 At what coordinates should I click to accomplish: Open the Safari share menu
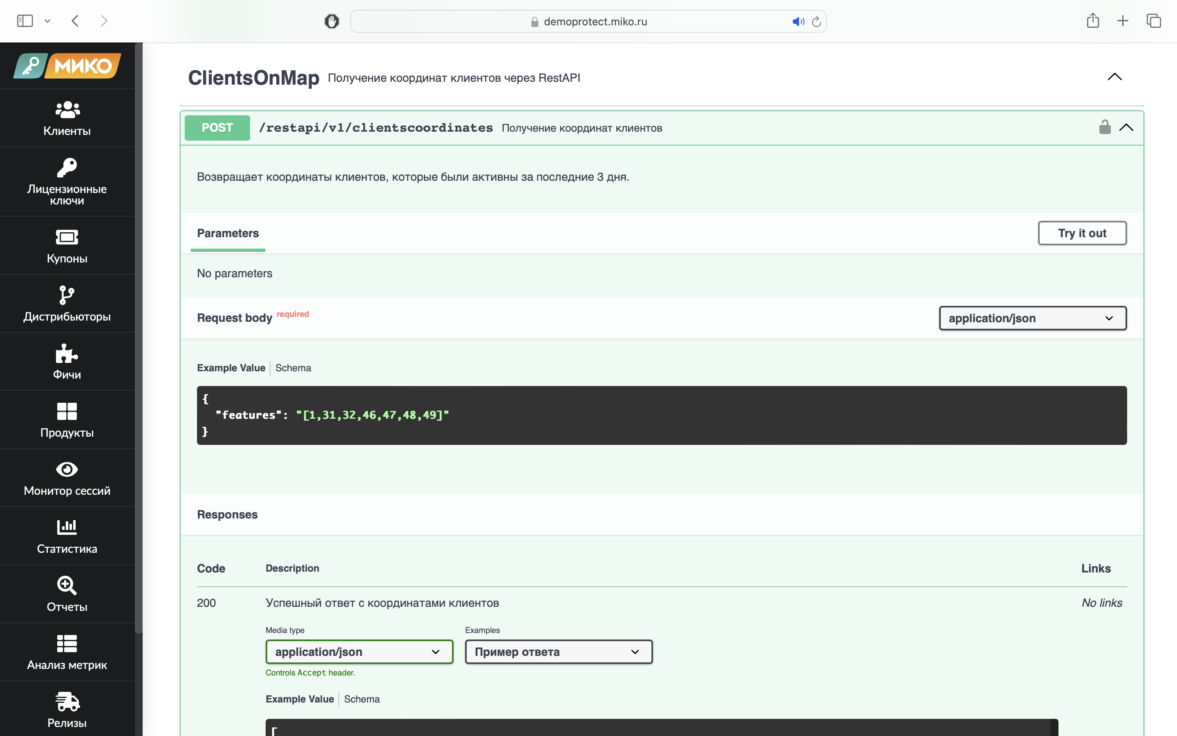pos(1093,20)
